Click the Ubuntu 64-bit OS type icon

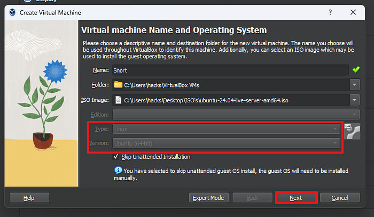[x=352, y=131]
